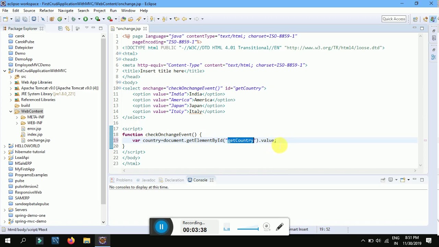Viewport: 439px width, 247px height.
Task: Click the Open Perspective icon
Action: click(x=415, y=19)
